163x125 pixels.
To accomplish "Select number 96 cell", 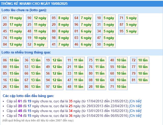I will click(76, 25).
